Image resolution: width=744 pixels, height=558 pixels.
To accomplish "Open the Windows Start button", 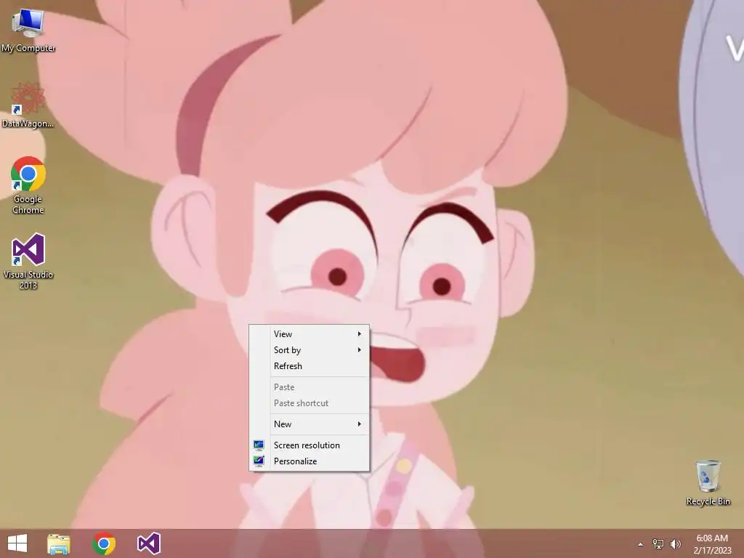I will (x=17, y=543).
